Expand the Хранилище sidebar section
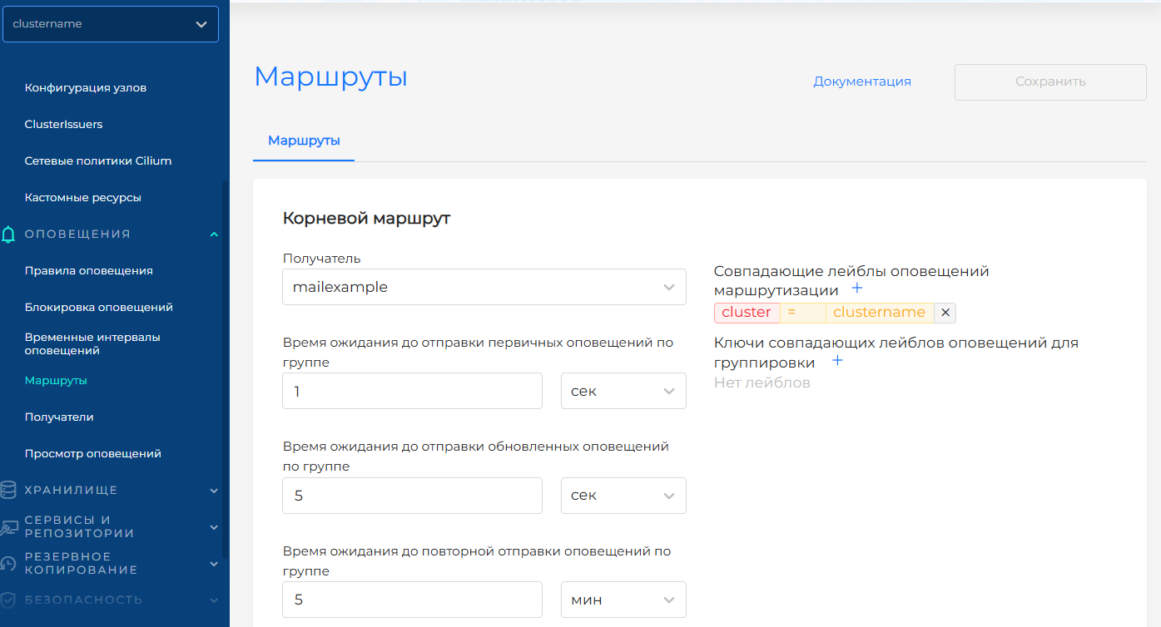 coord(214,491)
